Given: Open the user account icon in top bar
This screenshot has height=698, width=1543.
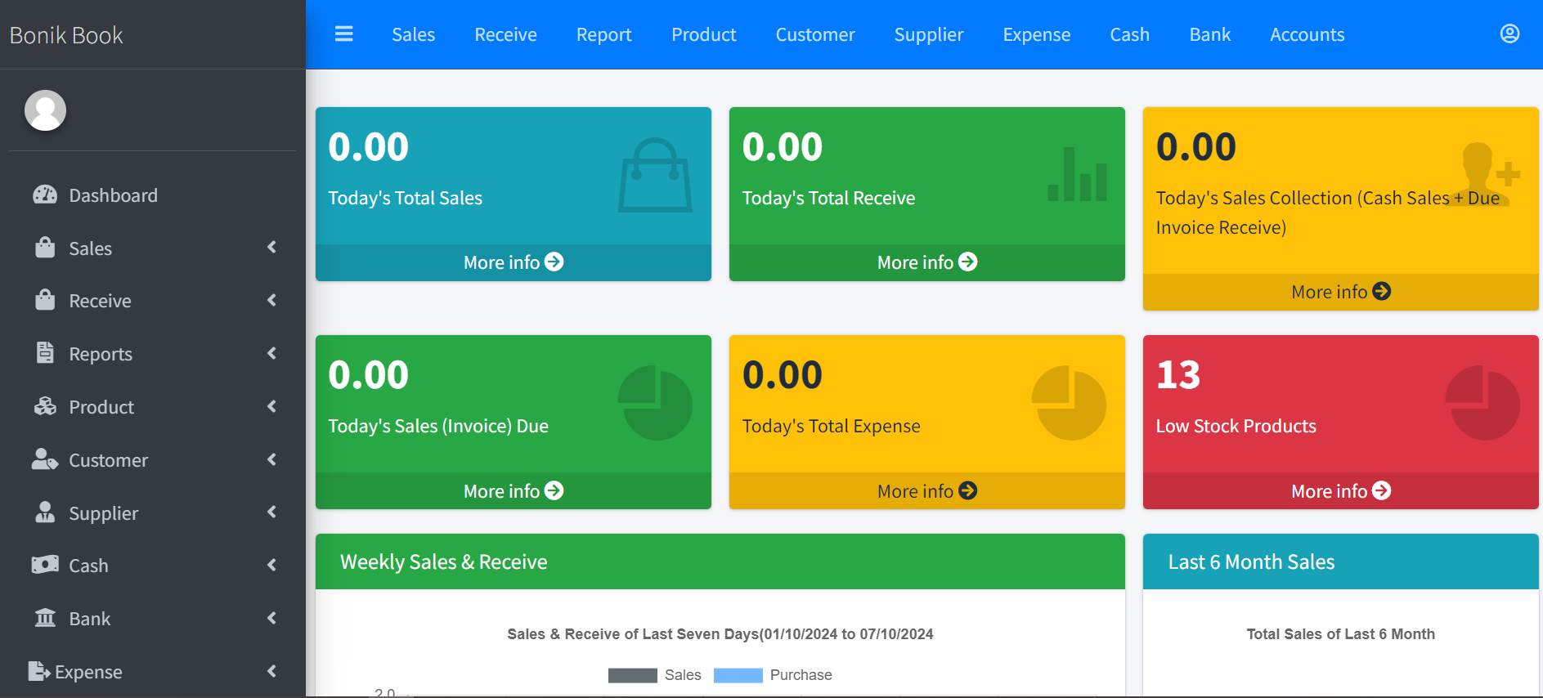Looking at the screenshot, I should coord(1509,34).
